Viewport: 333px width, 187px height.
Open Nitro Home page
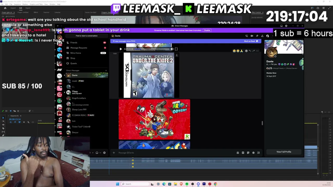pos(87,53)
